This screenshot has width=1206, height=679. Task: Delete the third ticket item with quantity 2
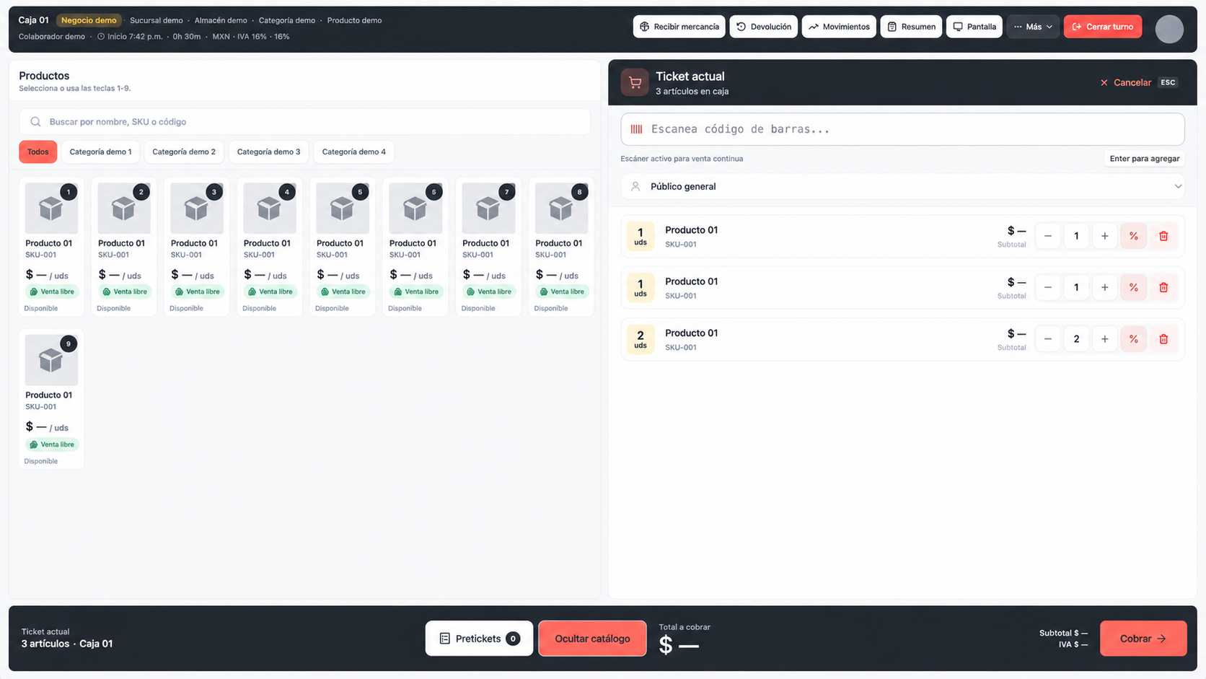(1163, 339)
